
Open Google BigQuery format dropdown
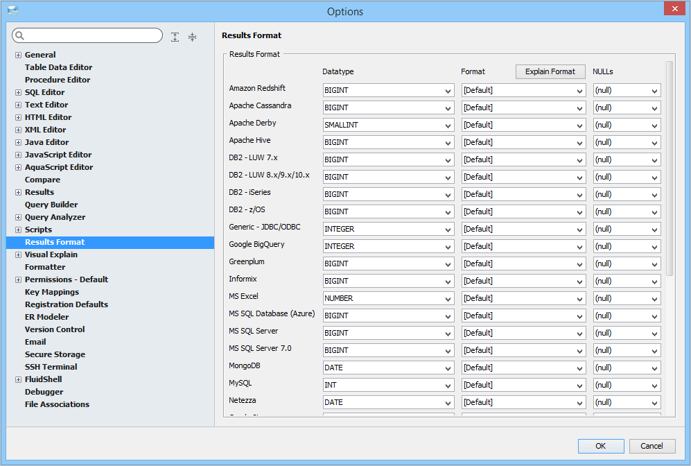pyautogui.click(x=523, y=246)
